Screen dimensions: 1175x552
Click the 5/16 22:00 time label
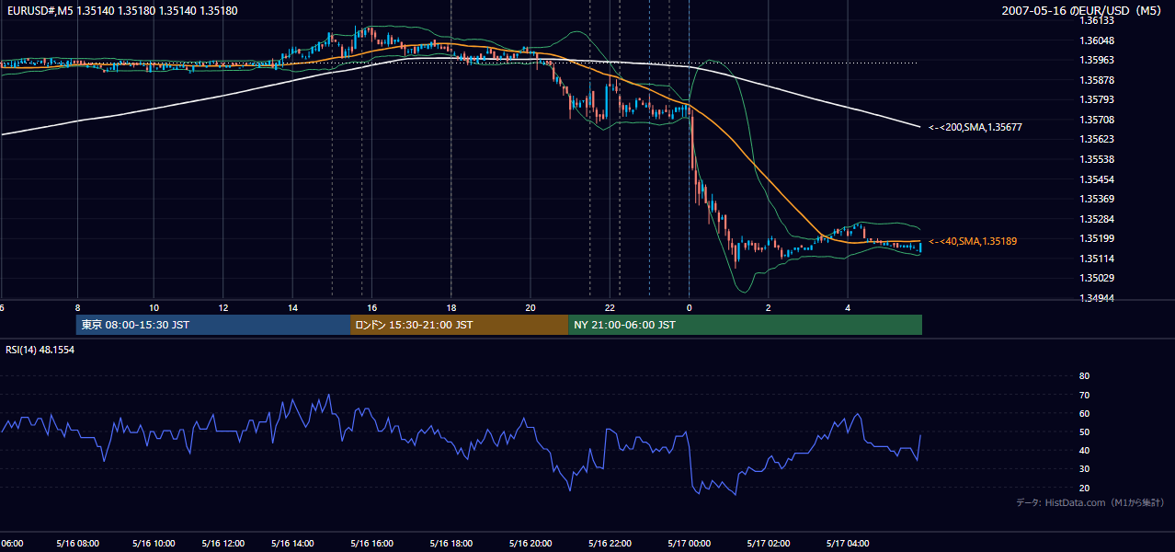(610, 544)
